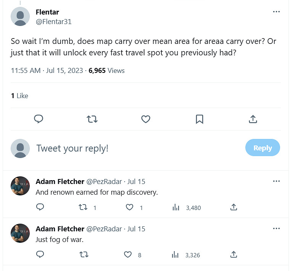Open the @Flentar31 profile handle
The width and height of the screenshot is (290, 271).
[53, 22]
